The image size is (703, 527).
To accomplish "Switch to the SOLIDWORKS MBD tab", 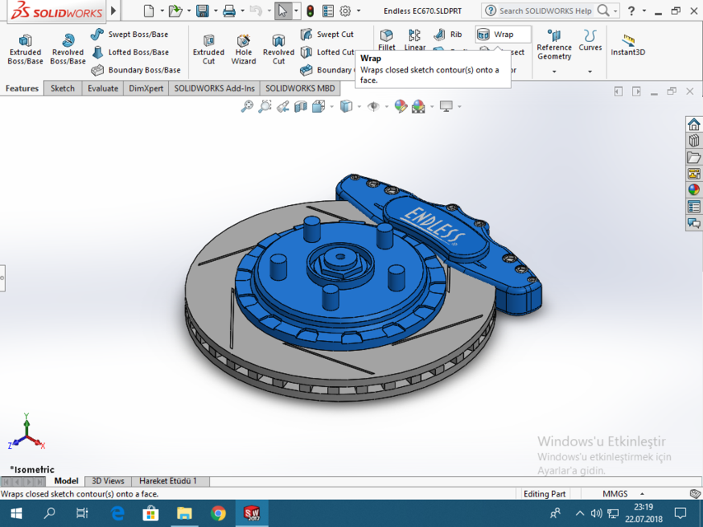I will [300, 88].
